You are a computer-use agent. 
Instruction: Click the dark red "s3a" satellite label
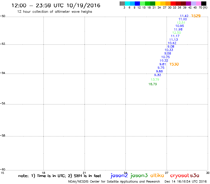pyautogui.click(x=194, y=176)
